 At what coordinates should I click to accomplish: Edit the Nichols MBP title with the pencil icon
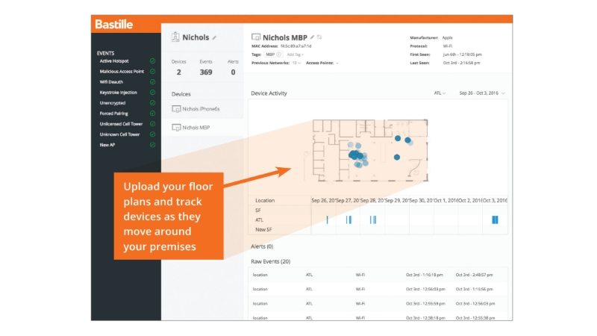[x=312, y=37]
